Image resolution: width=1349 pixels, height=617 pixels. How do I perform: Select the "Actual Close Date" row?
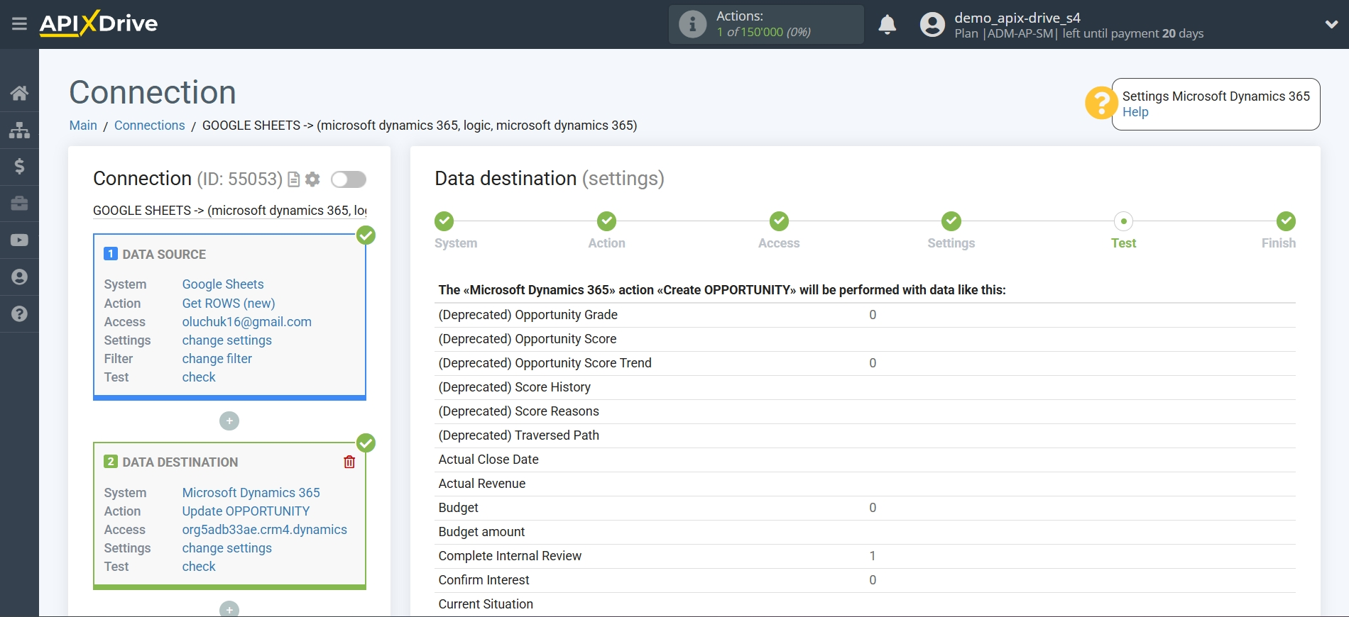(865, 460)
